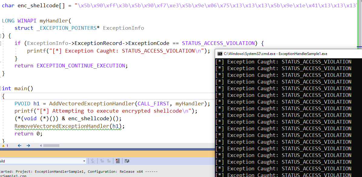Navigate forward with the right arrow
This screenshot has height=177, width=362.
tap(28, 145)
